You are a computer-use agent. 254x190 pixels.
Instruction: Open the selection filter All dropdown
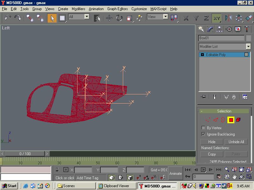click(x=87, y=16)
